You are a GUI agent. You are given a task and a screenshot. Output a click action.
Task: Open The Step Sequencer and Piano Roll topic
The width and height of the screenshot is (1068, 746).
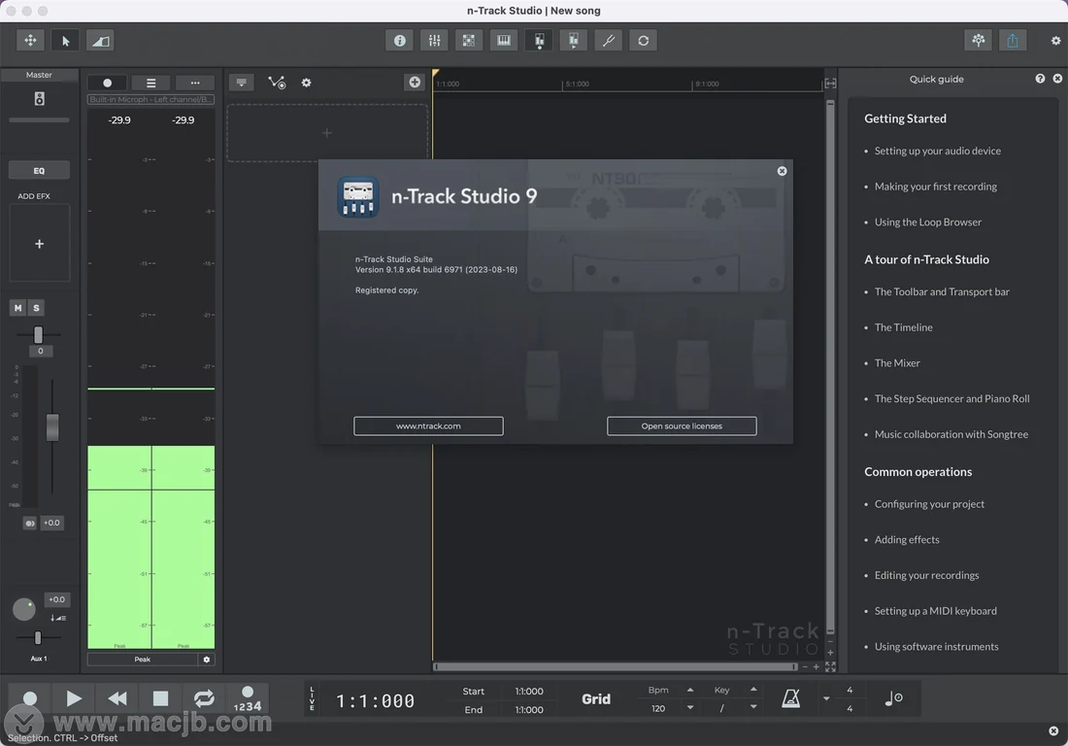coord(951,398)
